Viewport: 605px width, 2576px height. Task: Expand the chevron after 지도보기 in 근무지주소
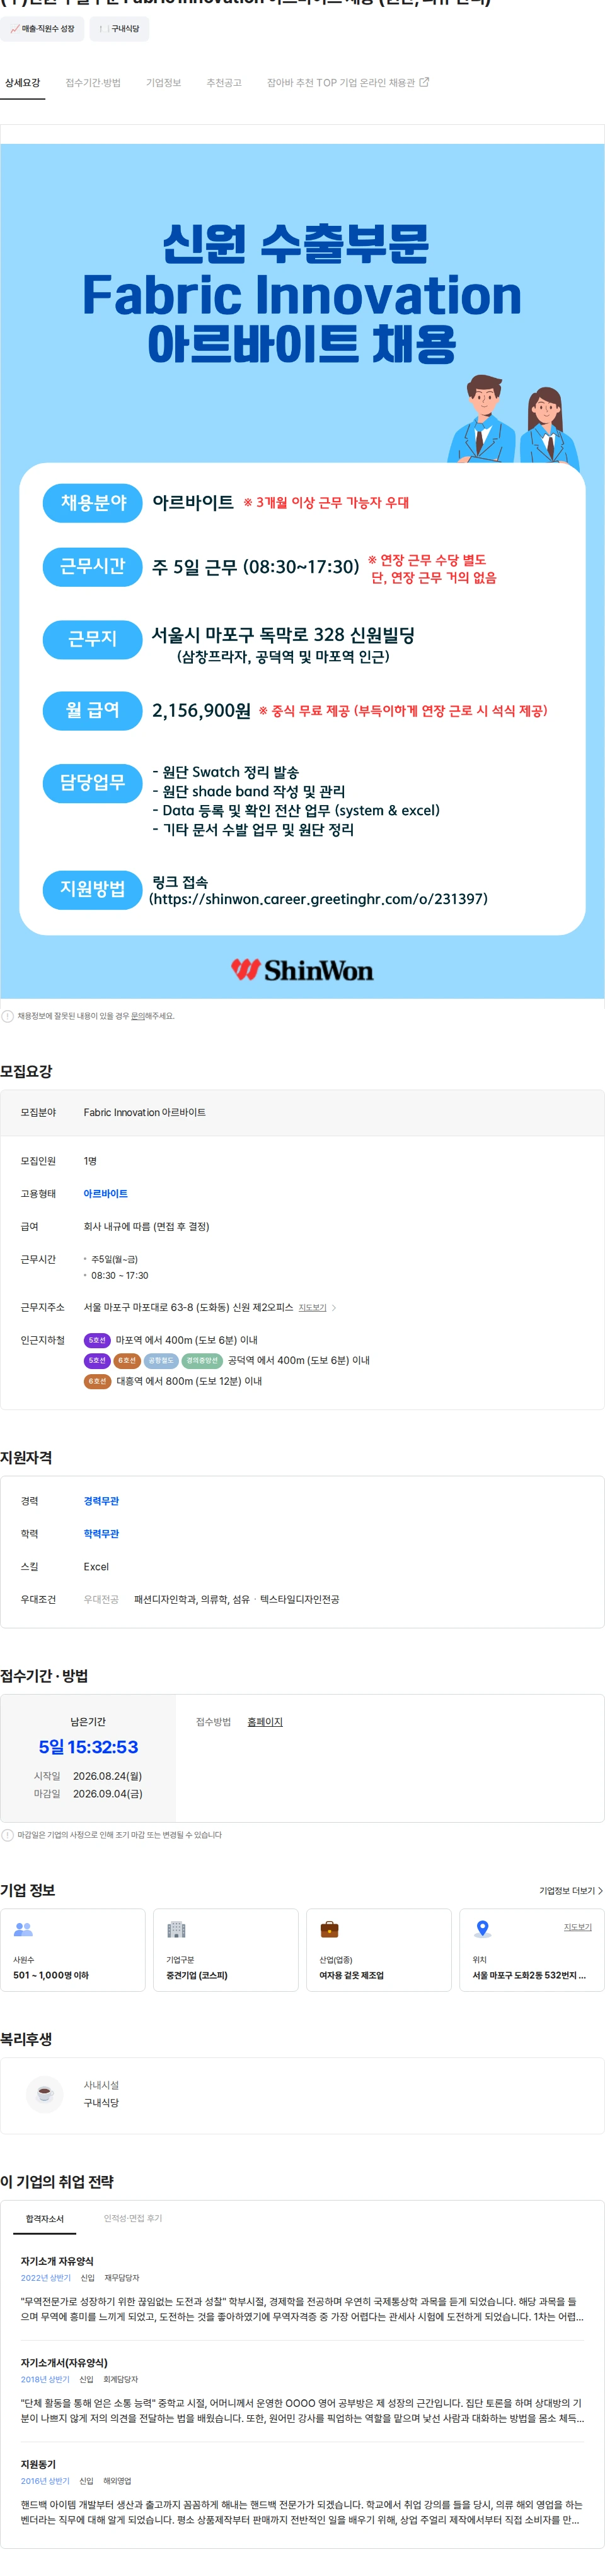pos(333,1307)
